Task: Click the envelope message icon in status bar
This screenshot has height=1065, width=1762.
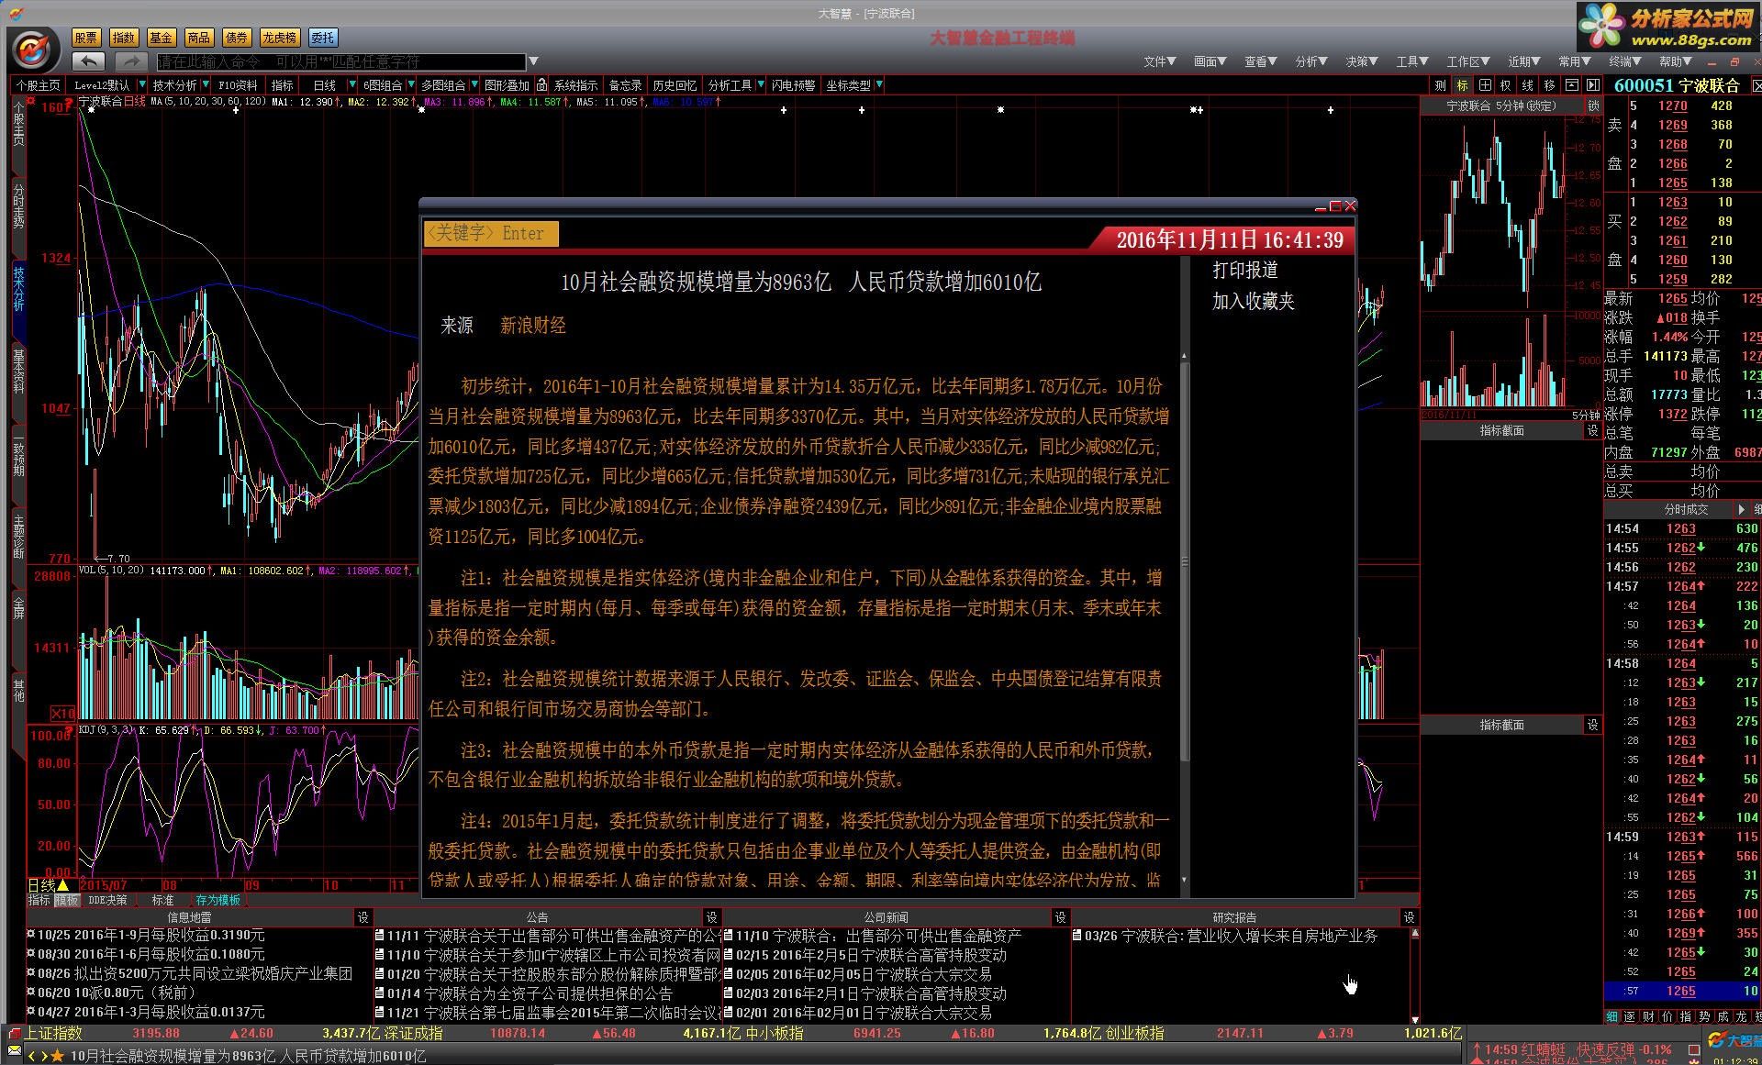Action: tap(15, 1049)
